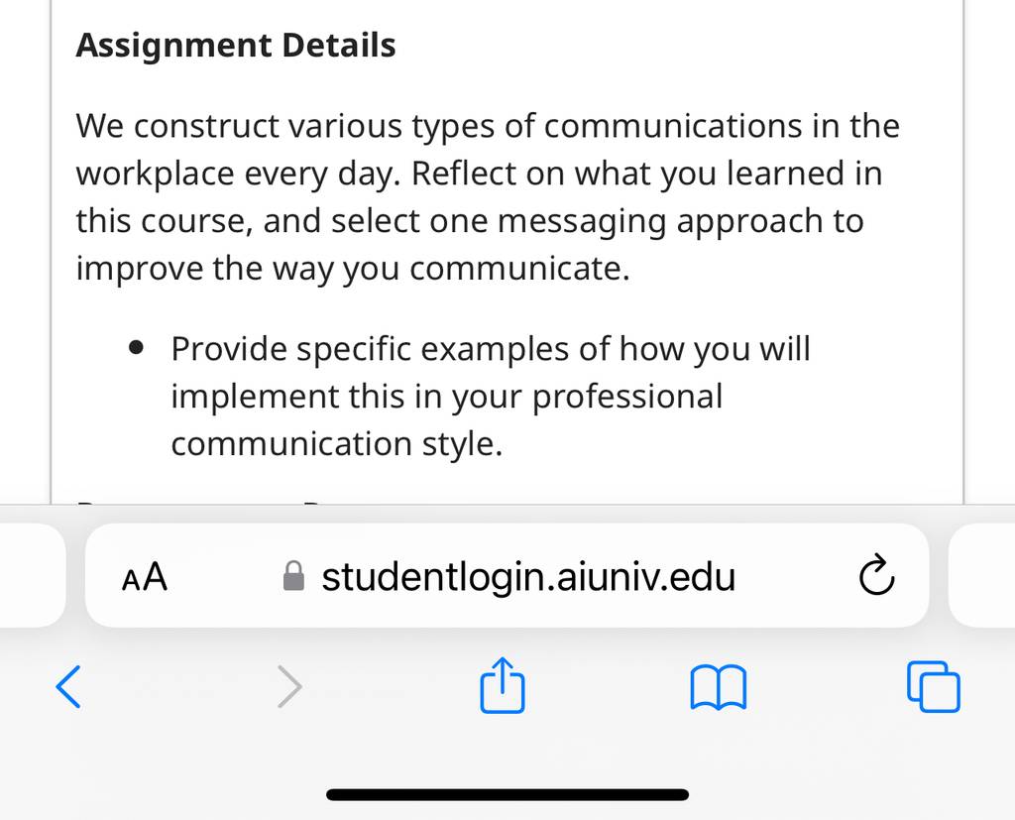Switch to the adjacent tab on the right
This screenshot has width=1015, height=820.
(981, 575)
